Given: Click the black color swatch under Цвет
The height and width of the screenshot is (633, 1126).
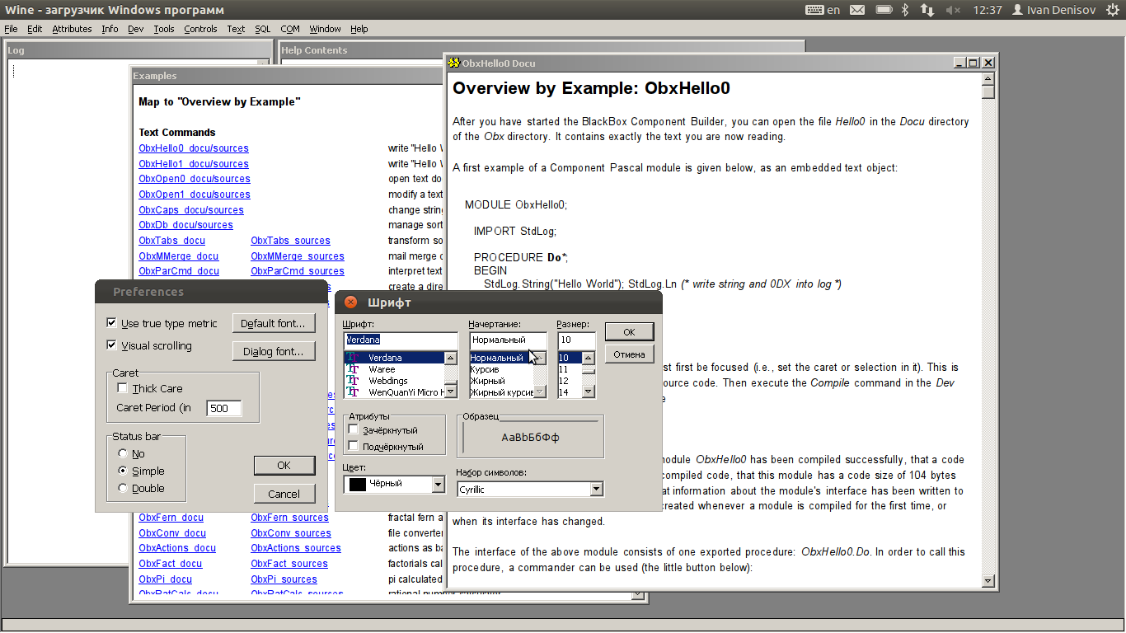Looking at the screenshot, I should 358,485.
